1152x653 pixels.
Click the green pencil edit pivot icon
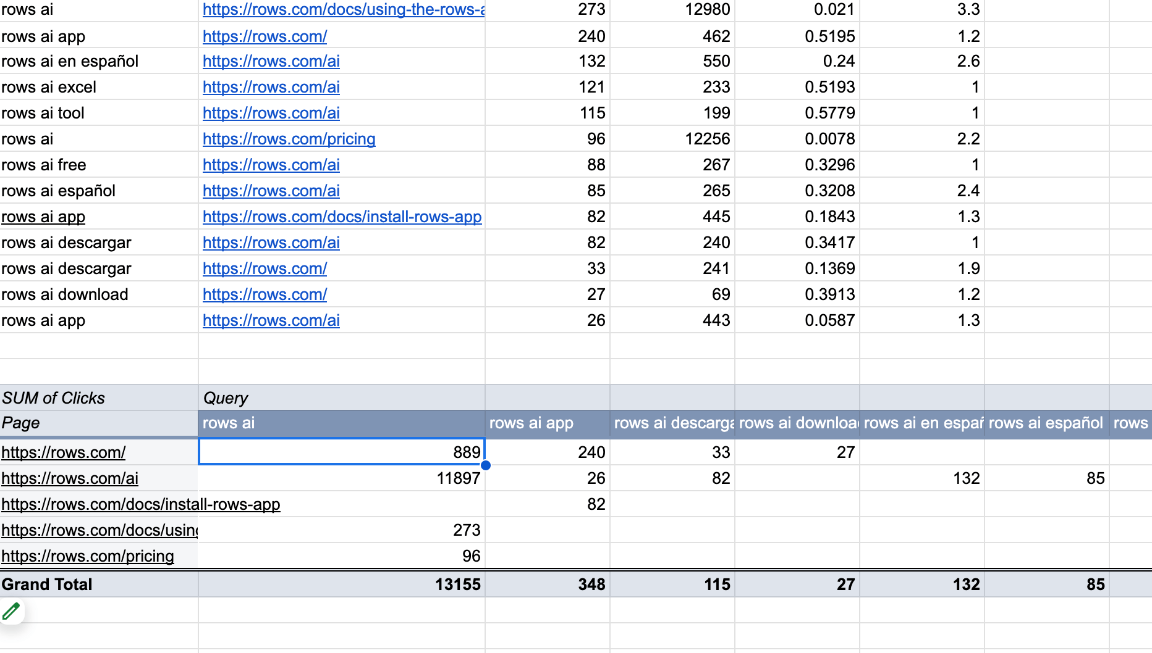(11, 611)
